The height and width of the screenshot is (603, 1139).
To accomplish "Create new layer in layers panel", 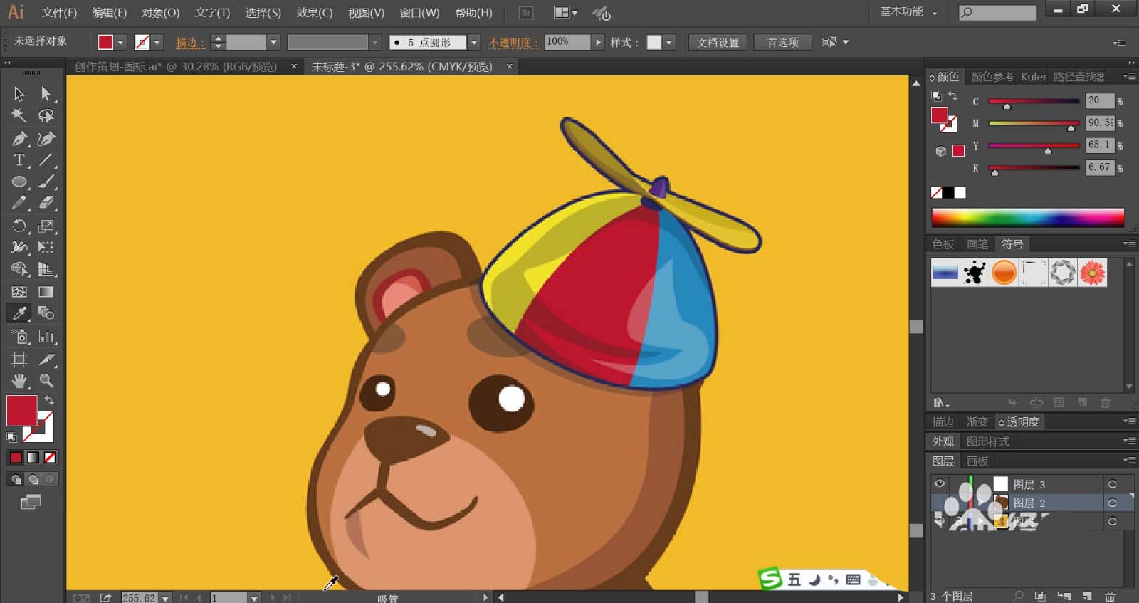I will [1087, 596].
